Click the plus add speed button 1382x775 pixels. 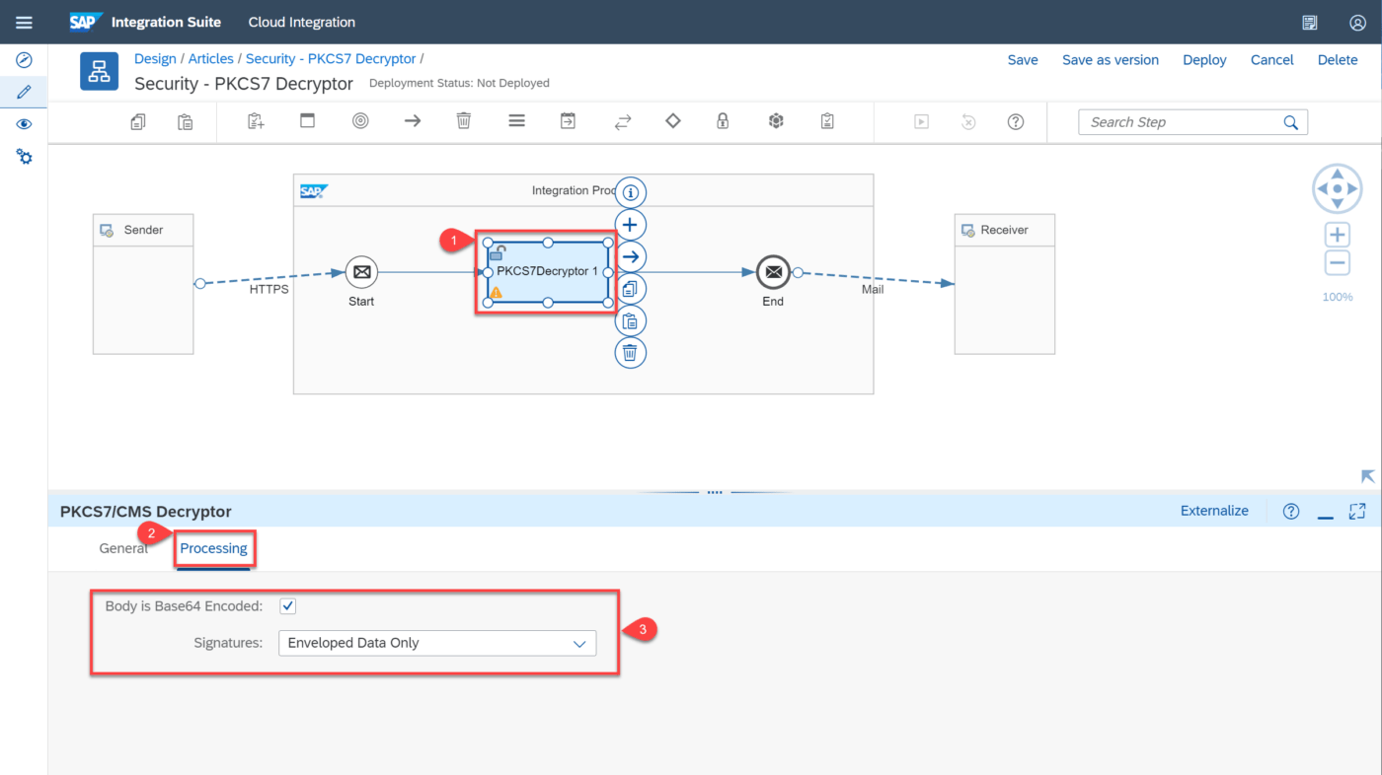[x=631, y=225]
